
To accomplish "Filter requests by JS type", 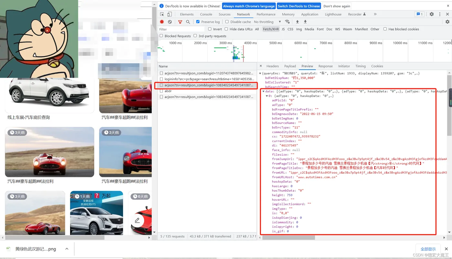I will click(x=283, y=29).
